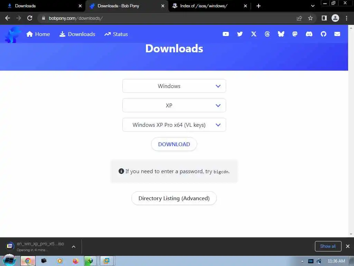Click the black cube taskbar icon
The width and height of the screenshot is (354, 266).
click(x=44, y=261)
